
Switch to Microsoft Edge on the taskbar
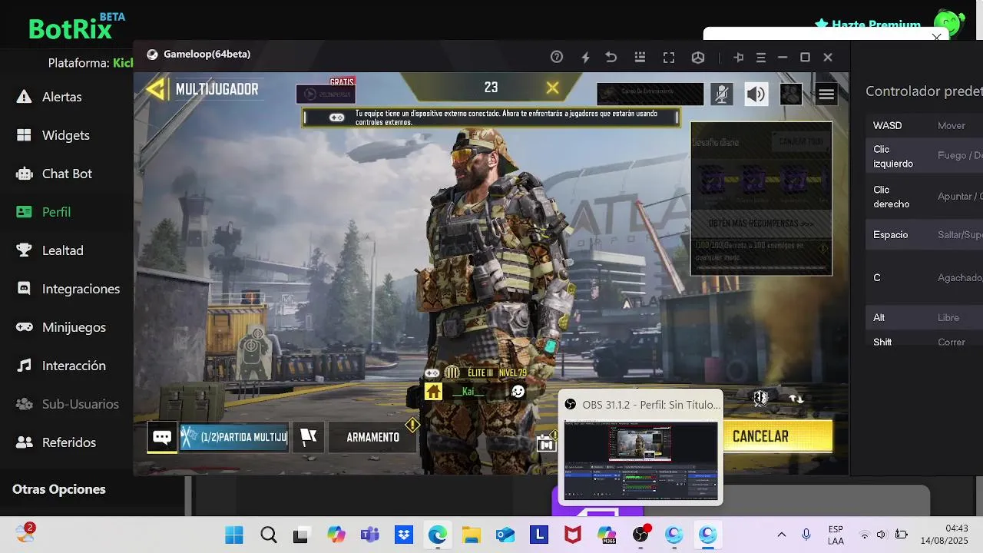437,535
